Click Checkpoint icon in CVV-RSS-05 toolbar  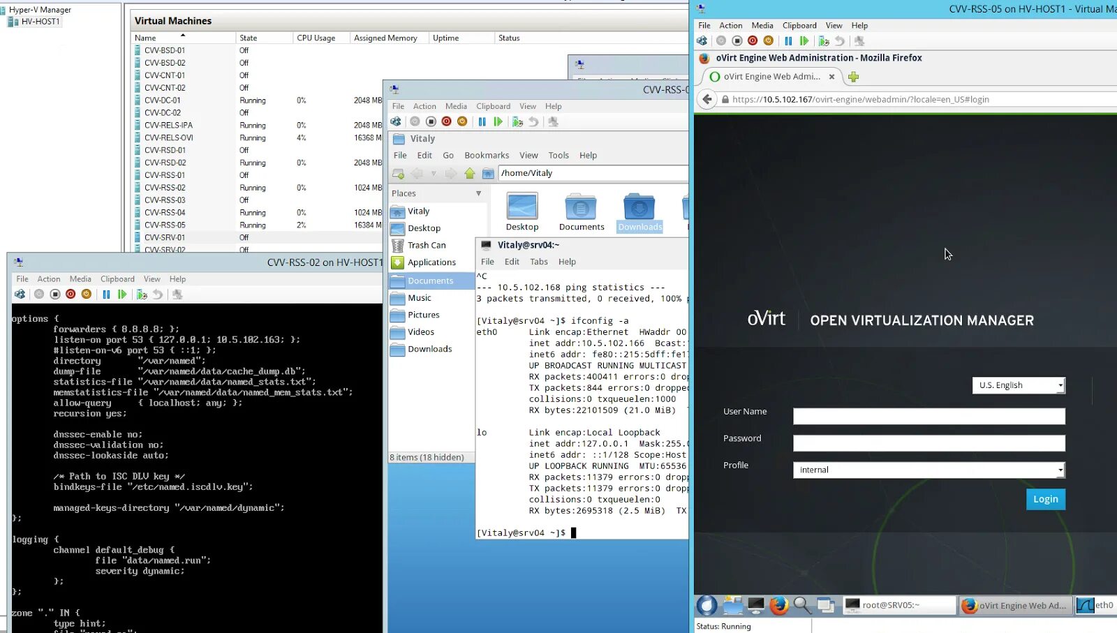pos(824,41)
